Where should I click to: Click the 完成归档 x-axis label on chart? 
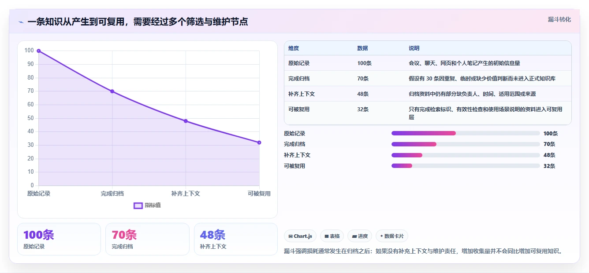pos(112,193)
